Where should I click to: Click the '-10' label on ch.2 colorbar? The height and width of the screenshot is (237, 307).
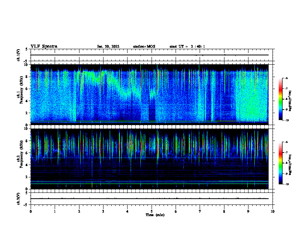(286, 184)
